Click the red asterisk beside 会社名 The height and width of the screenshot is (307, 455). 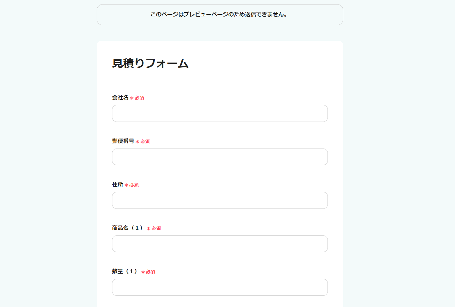132,98
